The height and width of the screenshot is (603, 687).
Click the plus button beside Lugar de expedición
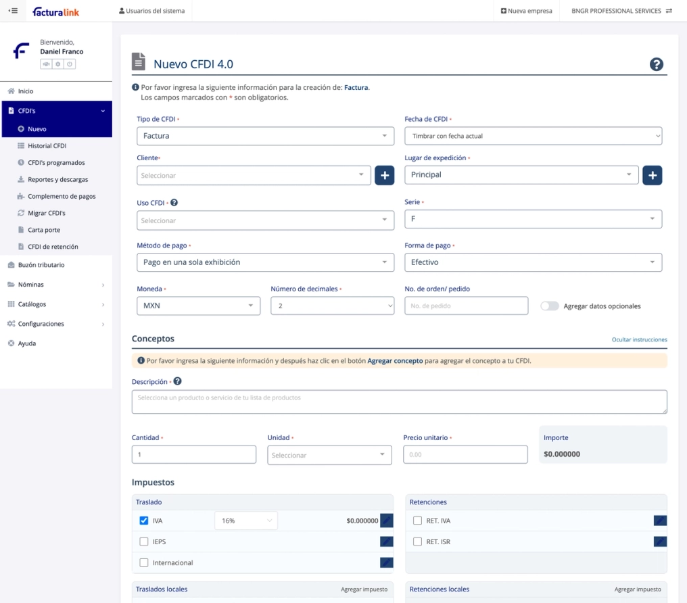652,175
